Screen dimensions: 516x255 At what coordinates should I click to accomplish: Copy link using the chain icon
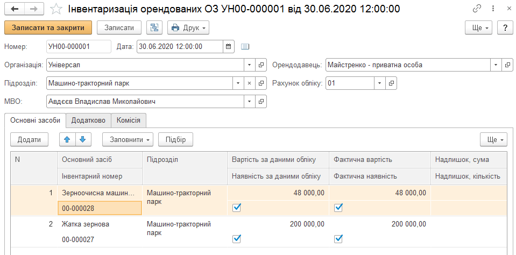477,9
